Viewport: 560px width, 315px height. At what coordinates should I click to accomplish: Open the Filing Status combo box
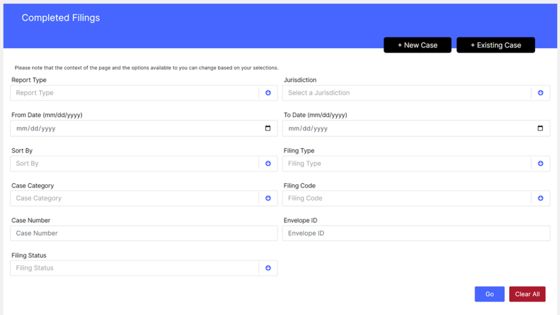pyautogui.click(x=134, y=268)
